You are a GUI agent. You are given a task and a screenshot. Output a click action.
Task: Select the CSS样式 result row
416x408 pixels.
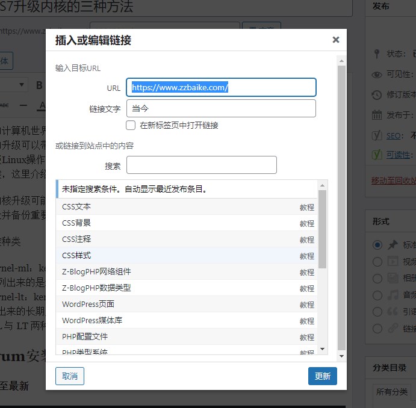click(187, 256)
